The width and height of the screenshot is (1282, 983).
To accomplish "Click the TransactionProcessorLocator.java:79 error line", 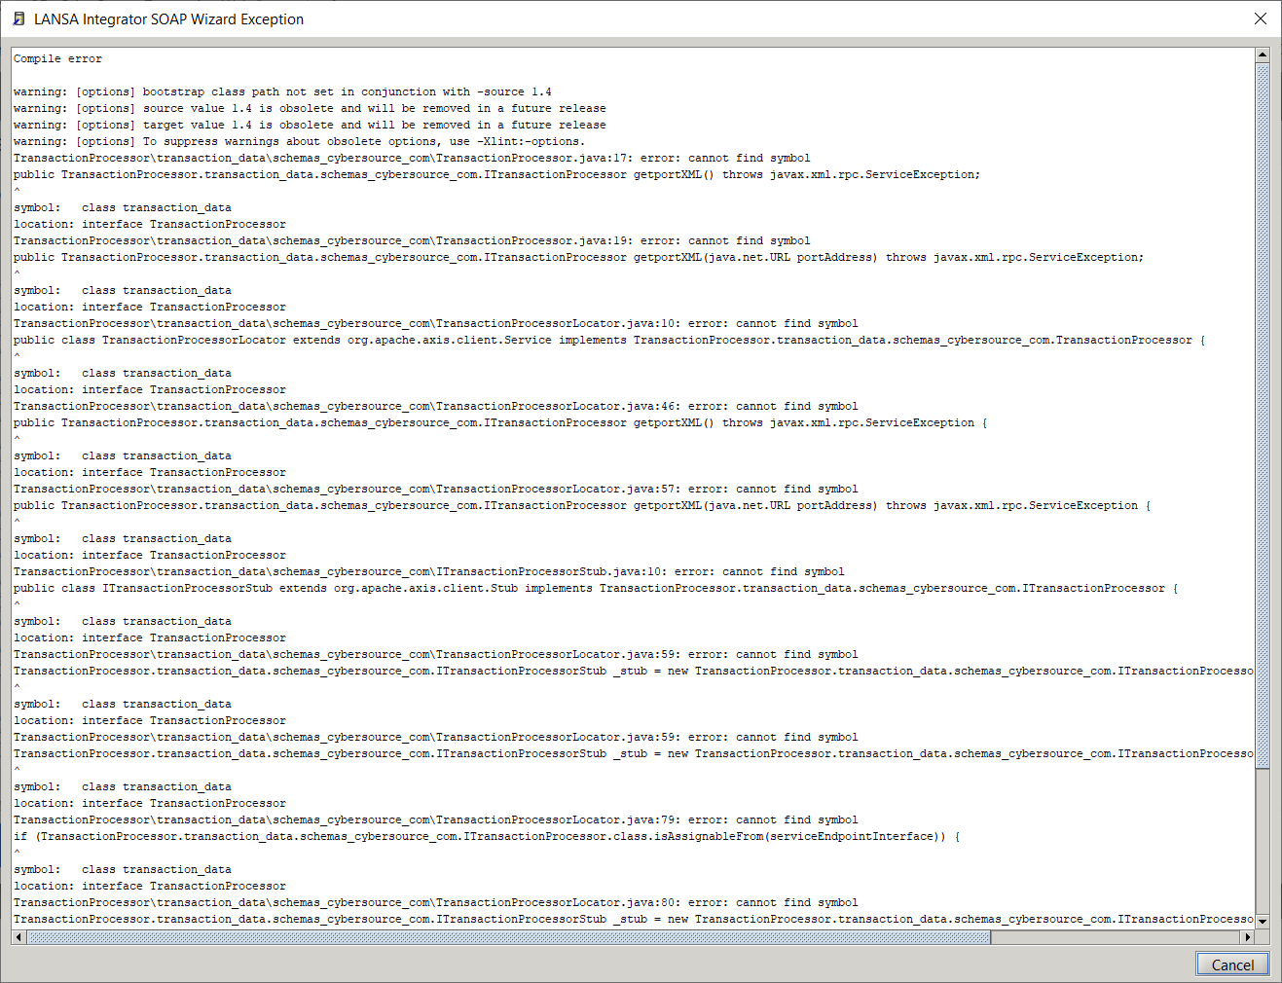I will (436, 819).
